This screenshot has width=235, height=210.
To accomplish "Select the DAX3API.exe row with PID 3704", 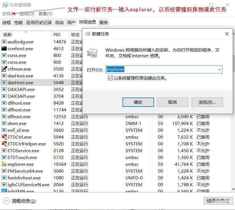I will tap(41, 96).
